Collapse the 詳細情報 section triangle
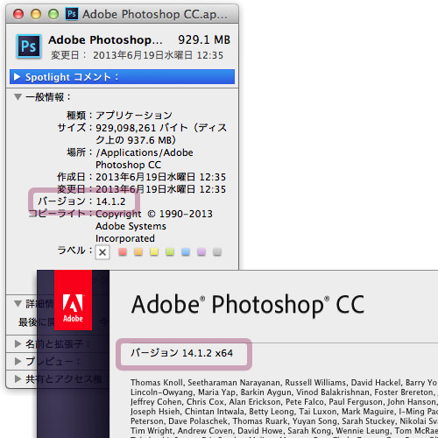438x438 pixels. (18, 304)
